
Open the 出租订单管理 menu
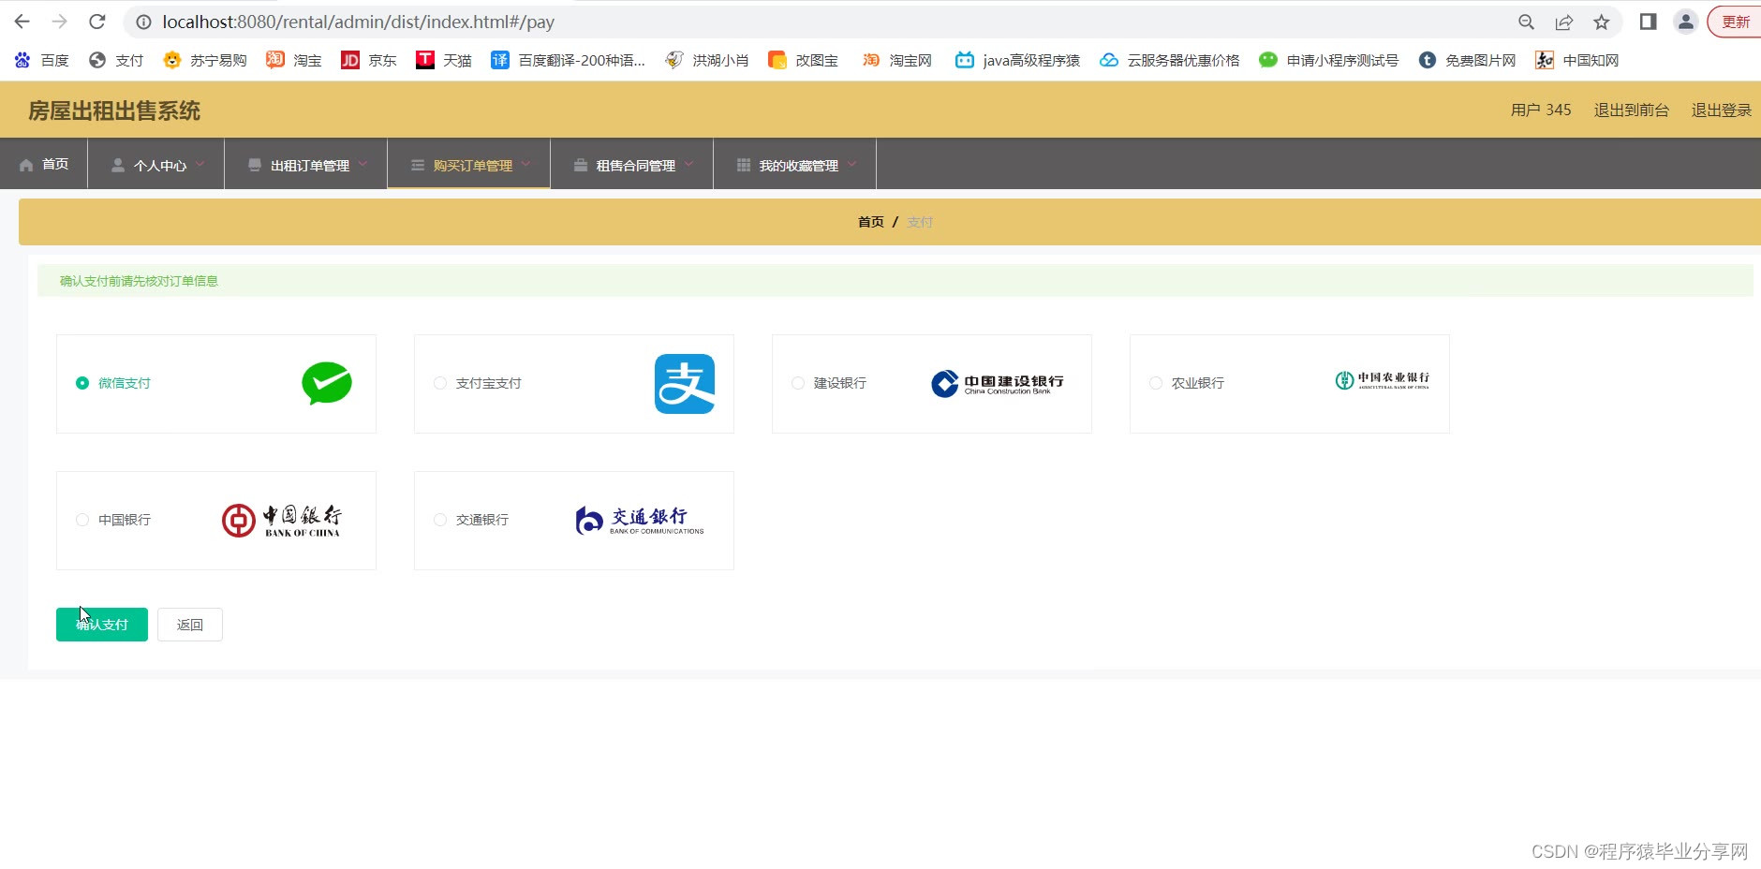click(306, 164)
